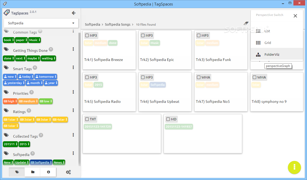Click the blue Softpedia tag in sidebar
Image resolution: width=307 pixels, height=180 pixels.
pyautogui.click(x=41, y=162)
